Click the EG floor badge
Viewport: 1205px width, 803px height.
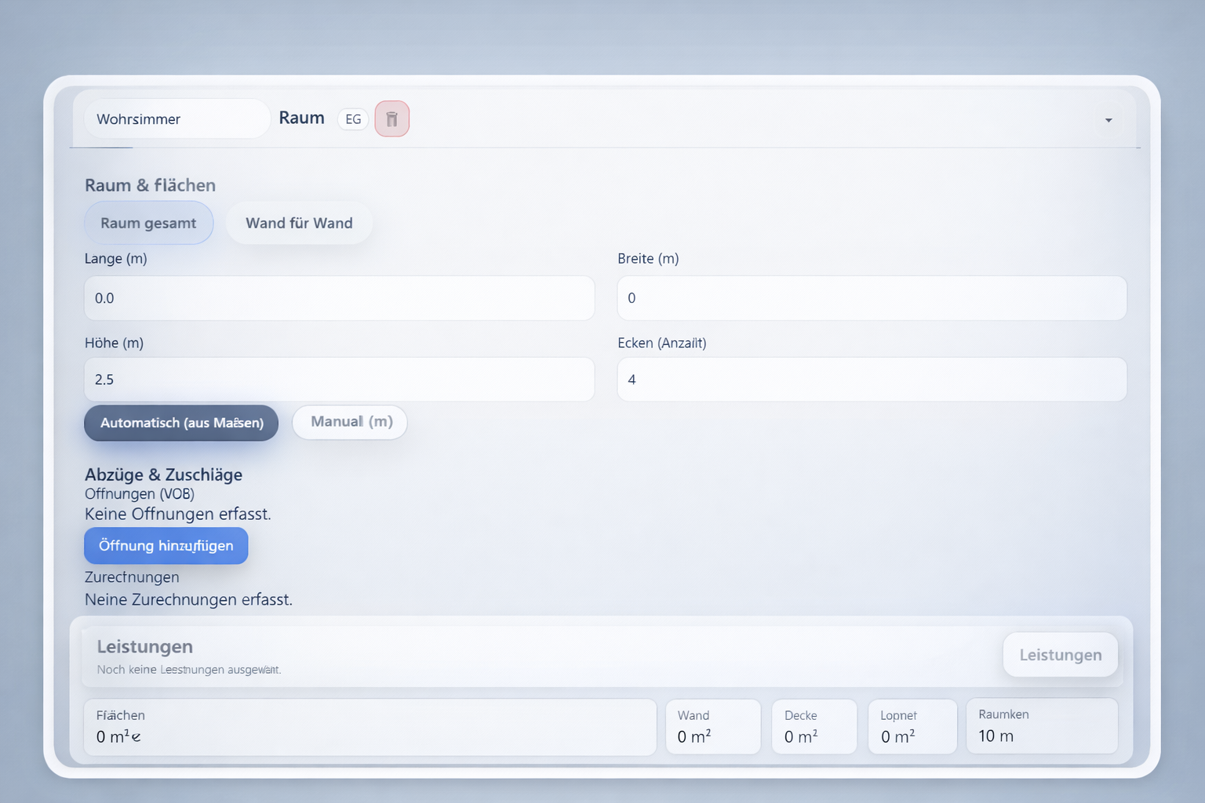[x=353, y=119]
